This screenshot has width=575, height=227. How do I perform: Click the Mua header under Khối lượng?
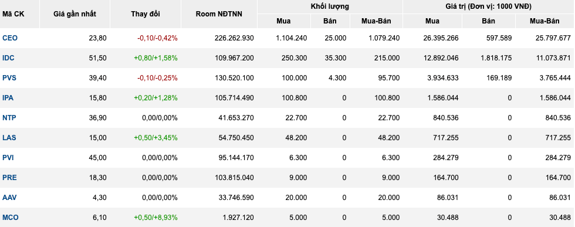(283, 21)
